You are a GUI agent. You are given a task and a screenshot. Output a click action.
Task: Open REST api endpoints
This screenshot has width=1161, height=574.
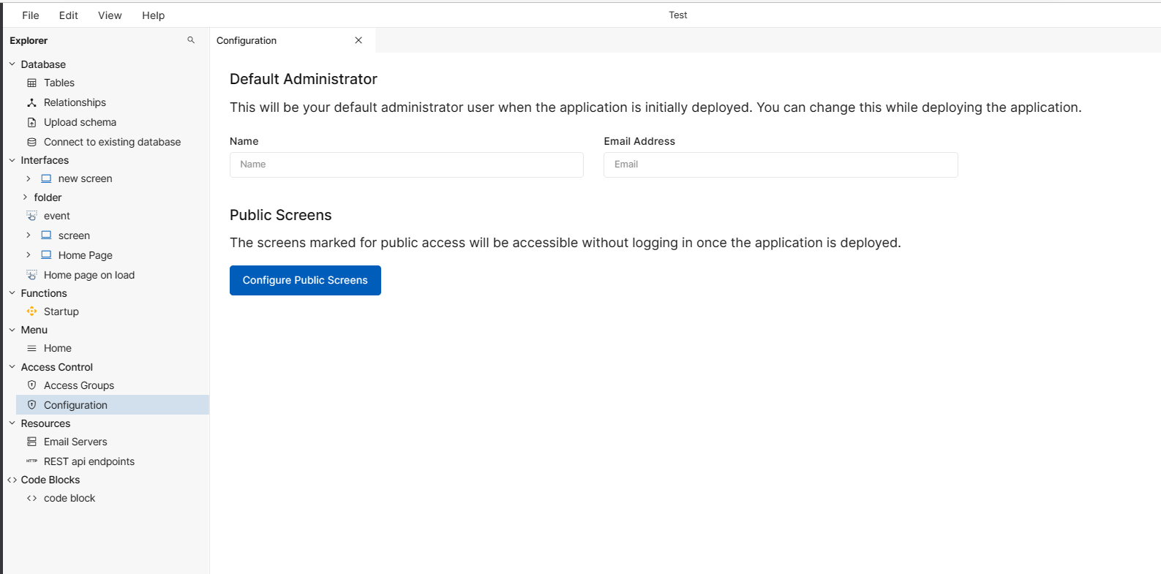[x=89, y=461]
